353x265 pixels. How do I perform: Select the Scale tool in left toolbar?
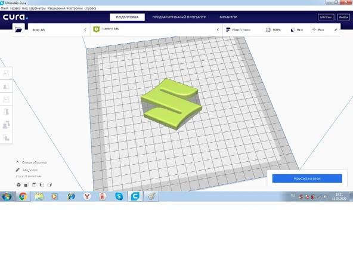[6, 86]
